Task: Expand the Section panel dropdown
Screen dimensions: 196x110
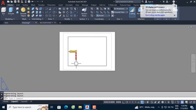Action: click(83, 19)
